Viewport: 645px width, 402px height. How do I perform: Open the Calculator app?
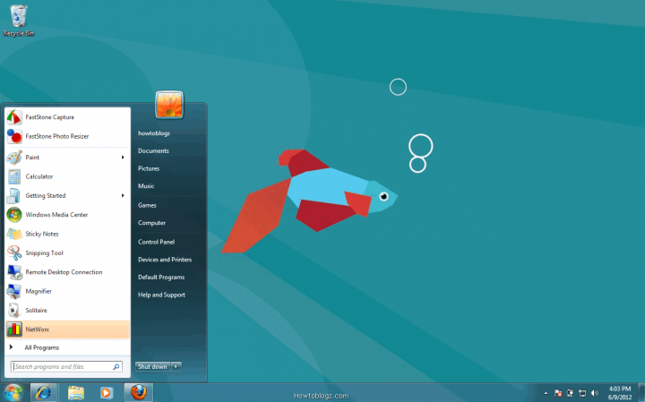(x=39, y=176)
